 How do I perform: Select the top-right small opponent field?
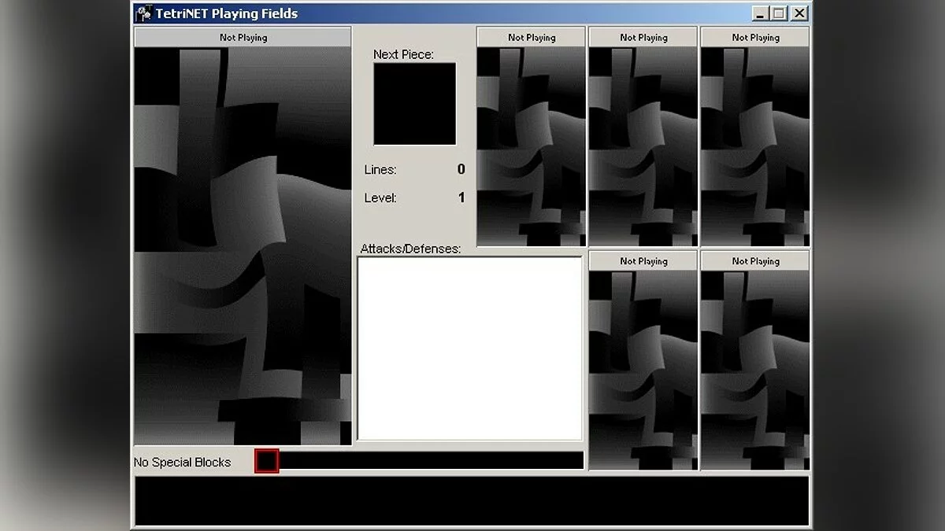point(754,146)
